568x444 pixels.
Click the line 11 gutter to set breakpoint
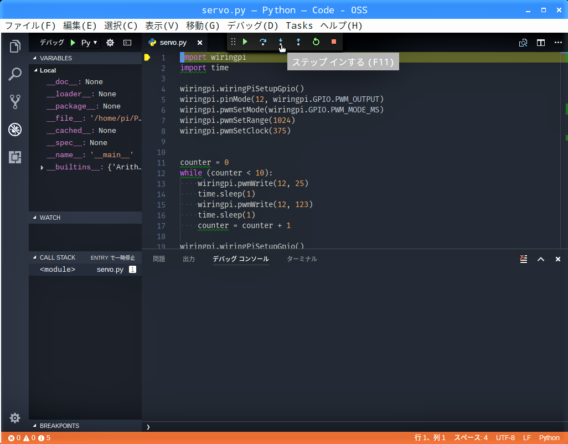pyautogui.click(x=147, y=163)
